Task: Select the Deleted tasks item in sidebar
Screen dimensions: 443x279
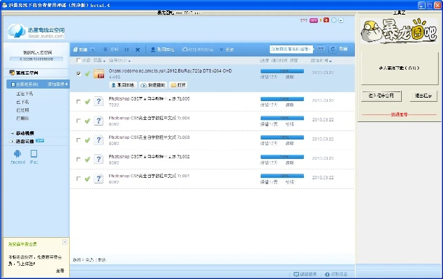Action: coord(23,118)
